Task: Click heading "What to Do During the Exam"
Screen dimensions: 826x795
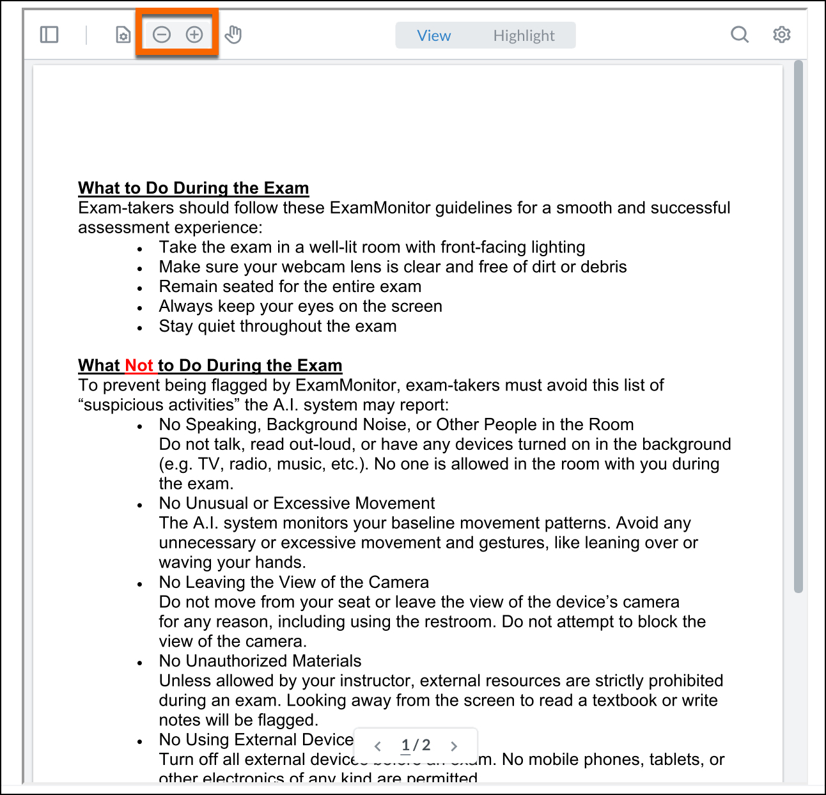Action: click(x=194, y=188)
